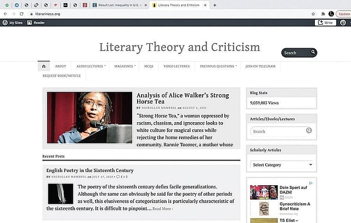Switch to Result List Inequality tab
The width and height of the screenshot is (351, 223).
(118, 5)
